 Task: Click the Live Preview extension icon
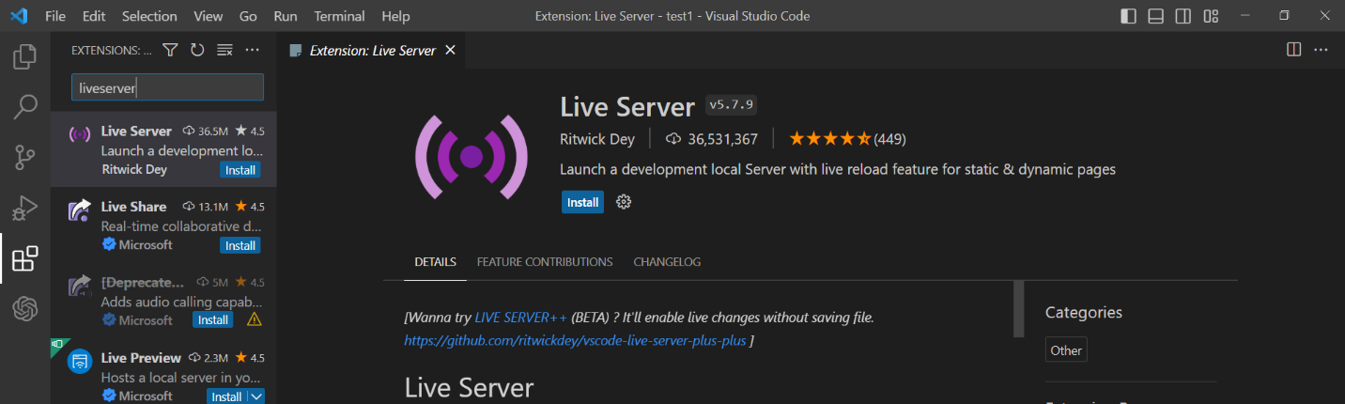tap(80, 362)
